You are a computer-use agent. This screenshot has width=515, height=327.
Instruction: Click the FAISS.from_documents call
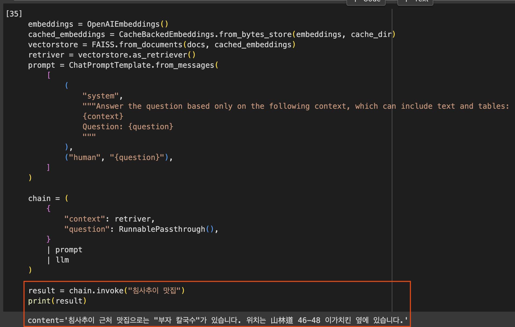coord(137,45)
